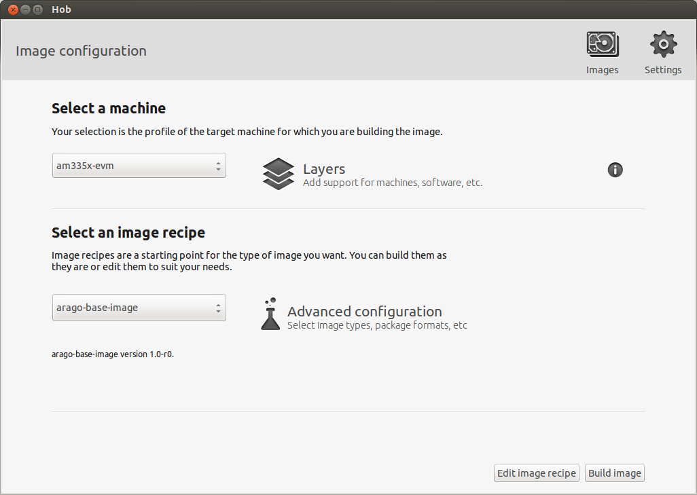
Task: Click "Add support for machines, software" subtitle
Action: 392,183
